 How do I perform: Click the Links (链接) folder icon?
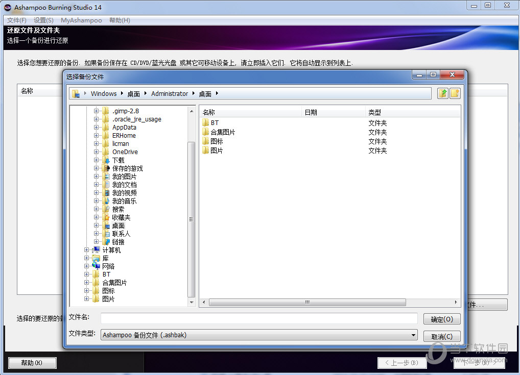coord(106,242)
